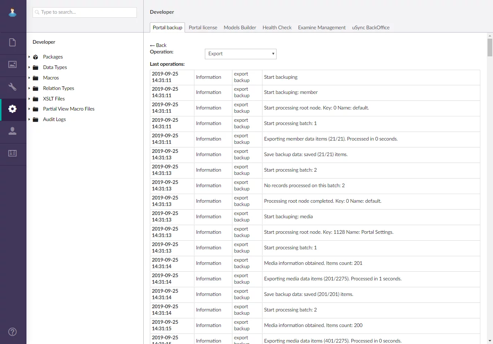This screenshot has width=493, height=344.
Task: Expand the Packages tree node
Action: (x=29, y=57)
